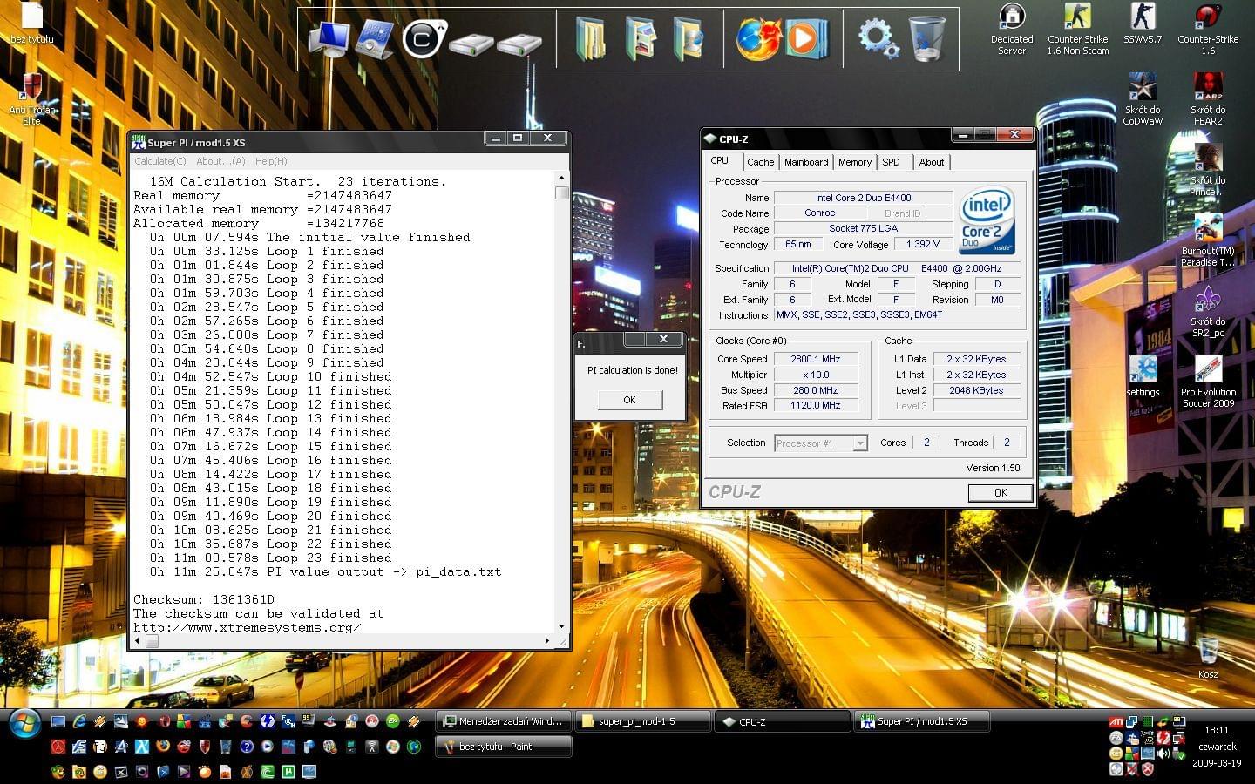Open the Calculate(C) menu in Super PI

tap(159, 161)
